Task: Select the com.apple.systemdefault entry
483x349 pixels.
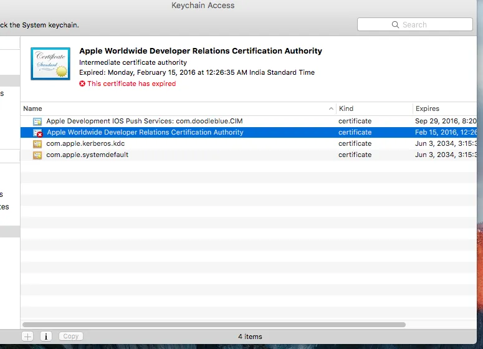Action: 87,155
